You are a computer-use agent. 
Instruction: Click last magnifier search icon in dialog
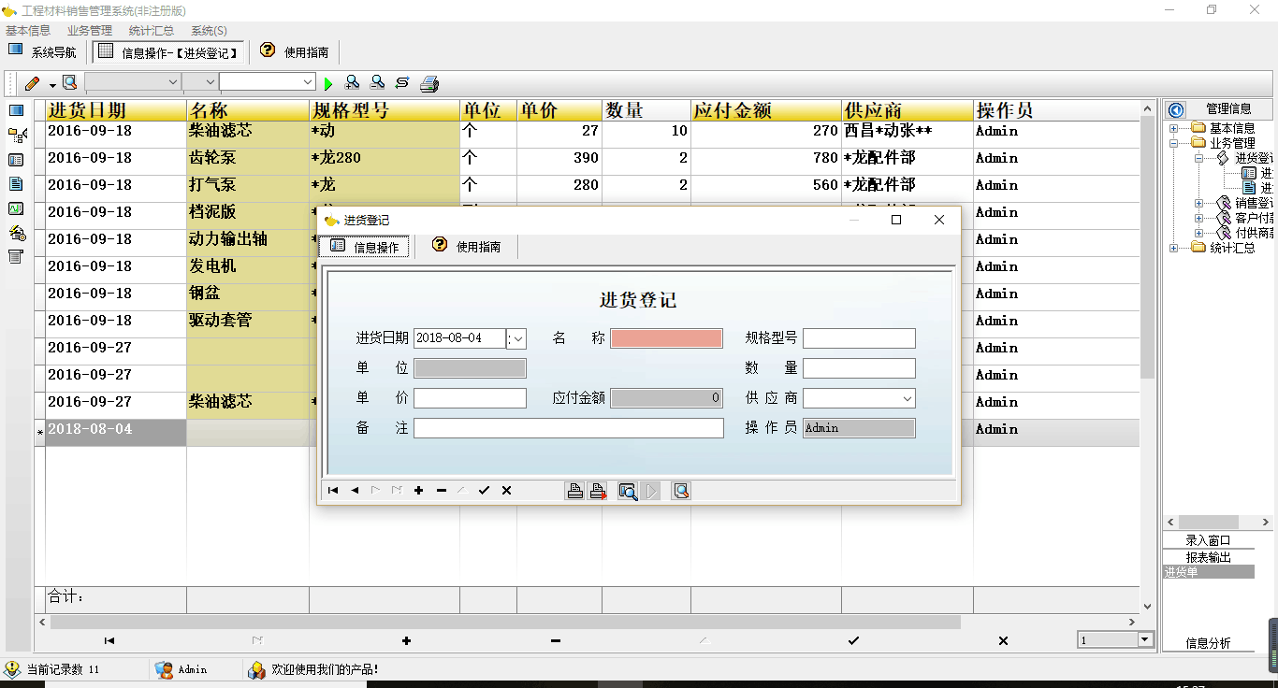click(681, 491)
